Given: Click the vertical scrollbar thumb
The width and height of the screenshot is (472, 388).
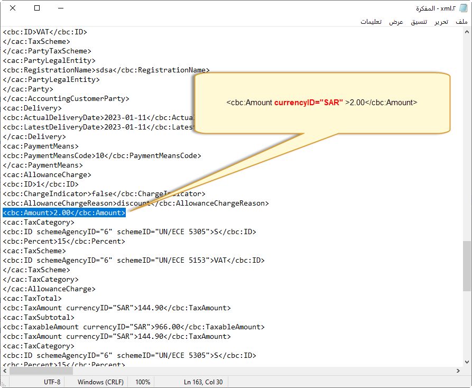Looking at the screenshot, I should [467, 263].
